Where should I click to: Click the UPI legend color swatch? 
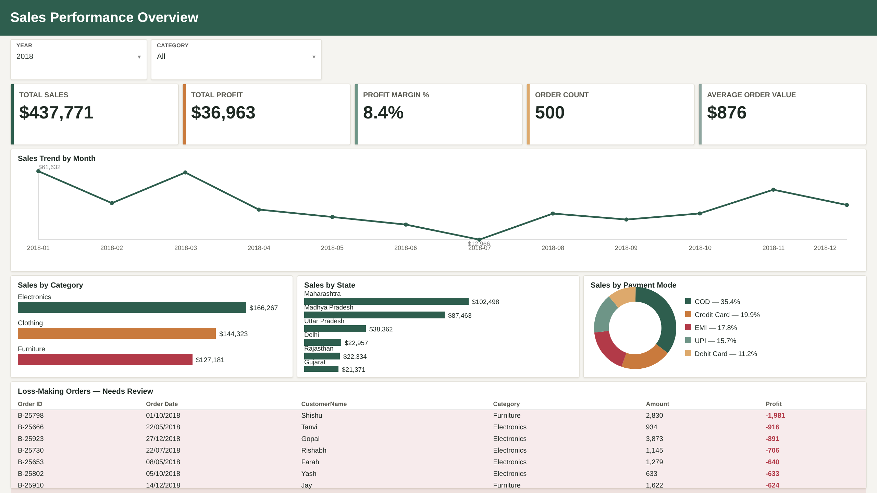688,340
